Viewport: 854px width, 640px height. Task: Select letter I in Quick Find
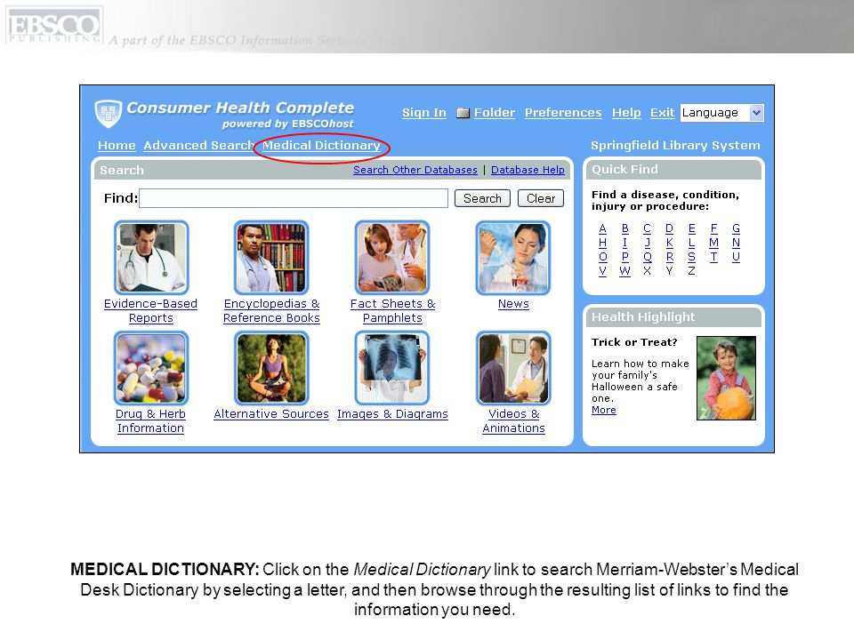pyautogui.click(x=625, y=243)
